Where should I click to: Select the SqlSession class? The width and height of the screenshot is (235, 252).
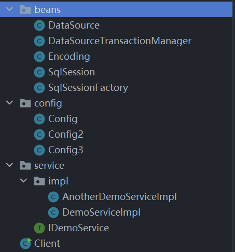click(72, 72)
